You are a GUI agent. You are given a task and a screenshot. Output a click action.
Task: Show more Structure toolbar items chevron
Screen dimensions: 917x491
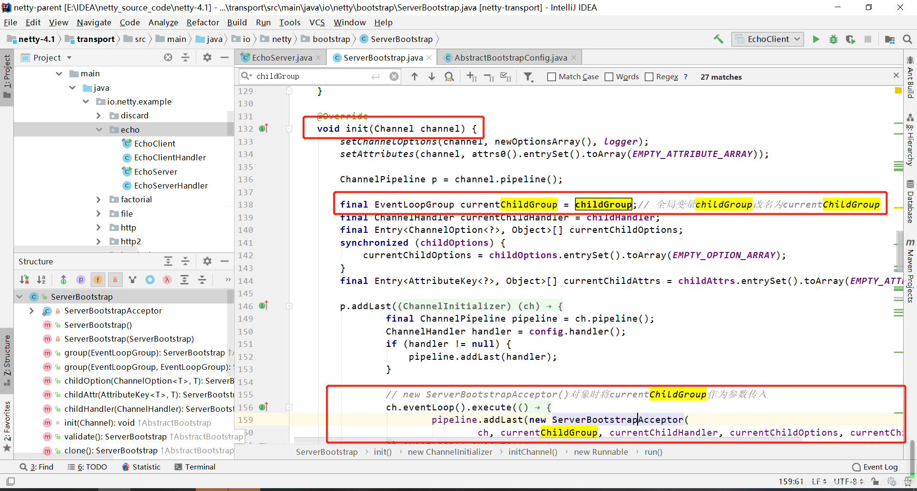(228, 280)
